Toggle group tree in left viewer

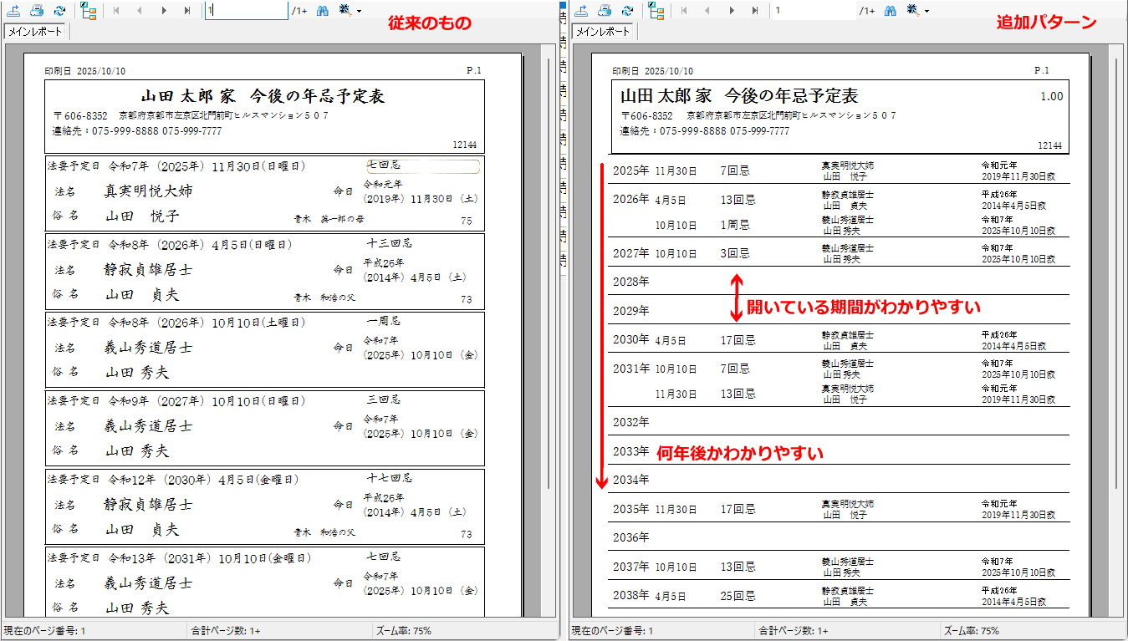tap(89, 11)
